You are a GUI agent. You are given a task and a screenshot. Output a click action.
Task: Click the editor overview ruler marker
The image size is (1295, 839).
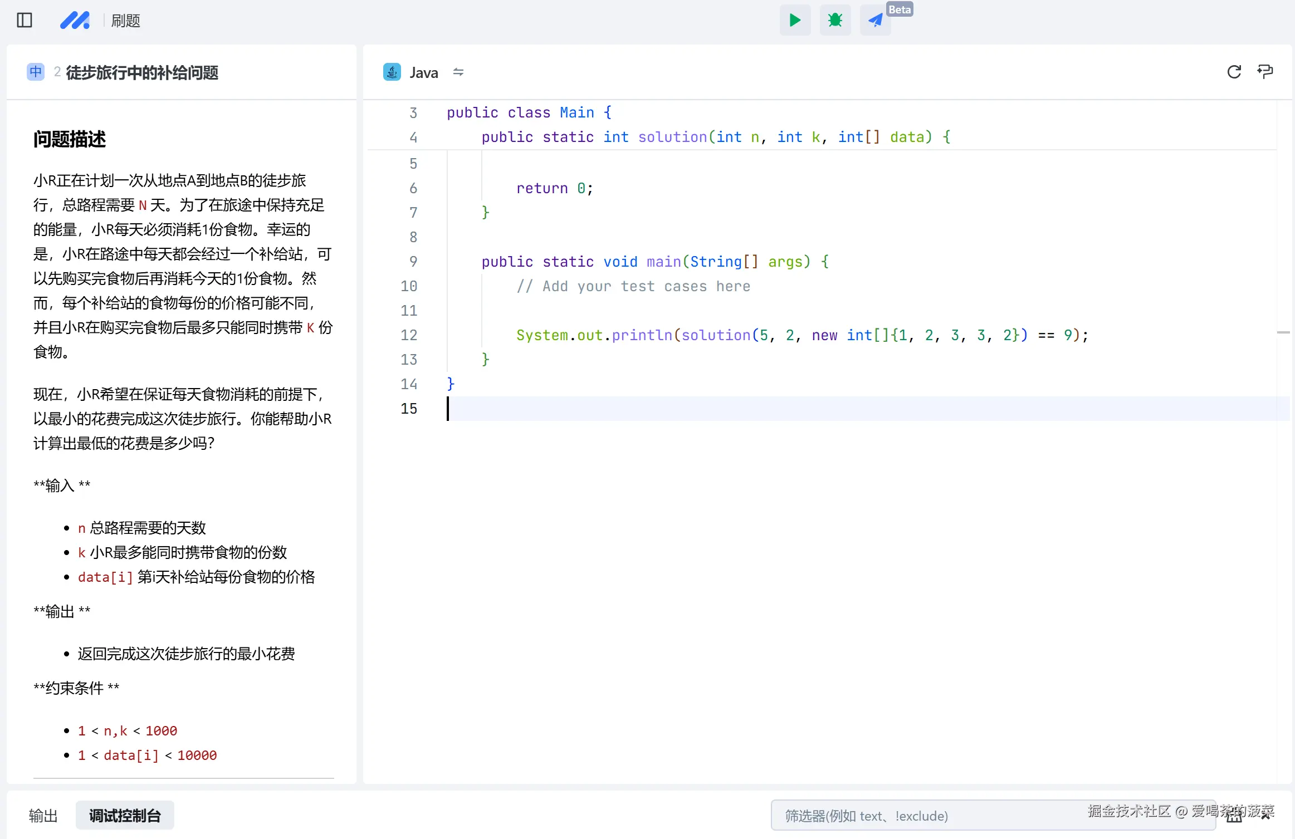(1283, 332)
